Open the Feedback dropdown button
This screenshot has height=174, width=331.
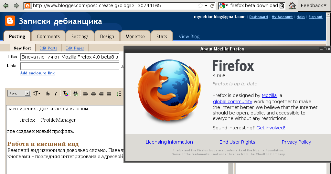pos(314,6)
